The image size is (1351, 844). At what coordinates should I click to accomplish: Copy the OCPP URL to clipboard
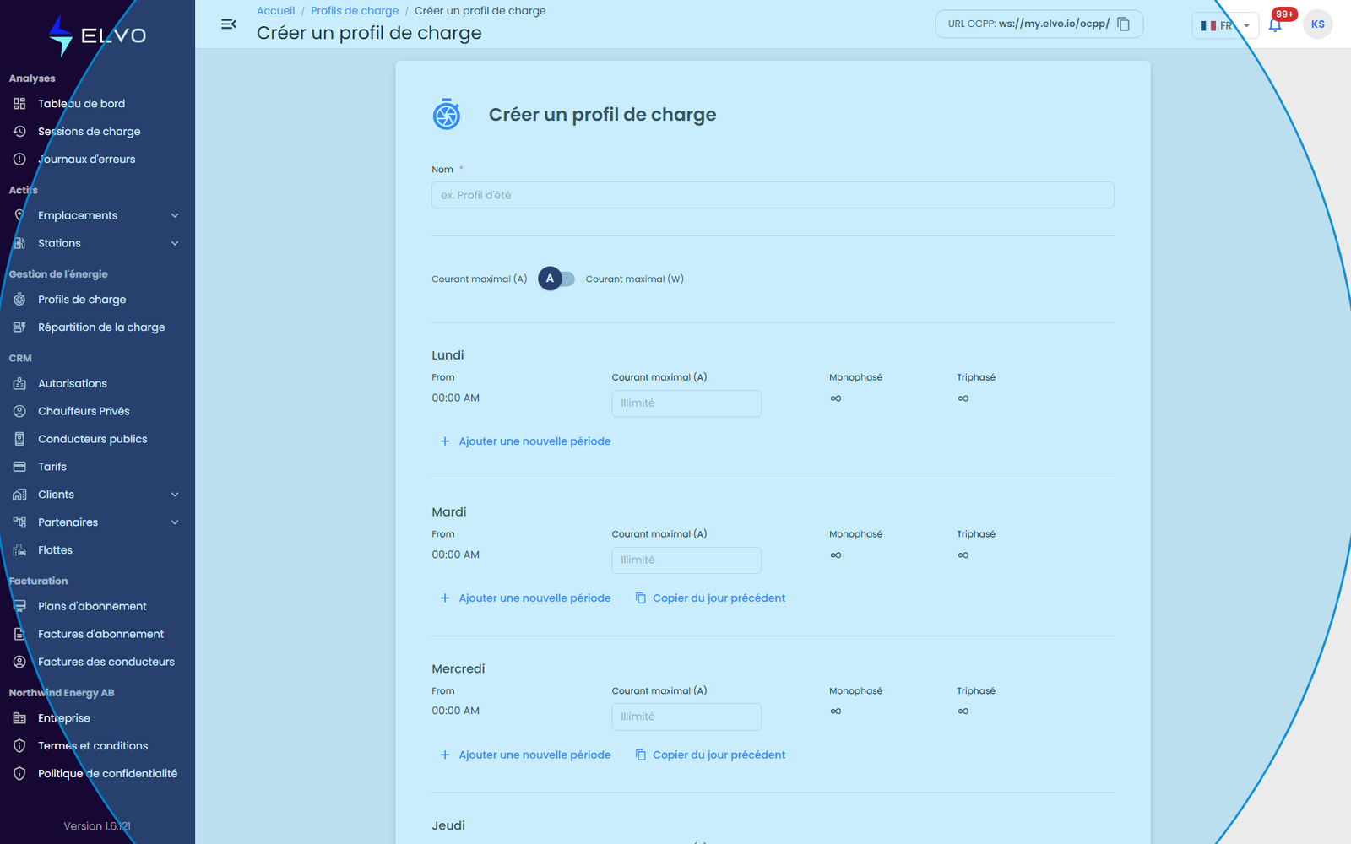tap(1123, 24)
